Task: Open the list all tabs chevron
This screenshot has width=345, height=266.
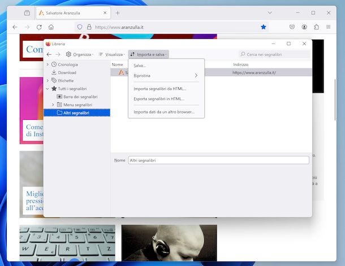Action: (270, 12)
